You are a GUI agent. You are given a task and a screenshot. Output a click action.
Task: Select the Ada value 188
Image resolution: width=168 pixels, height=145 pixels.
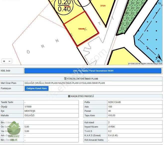click(110, 107)
